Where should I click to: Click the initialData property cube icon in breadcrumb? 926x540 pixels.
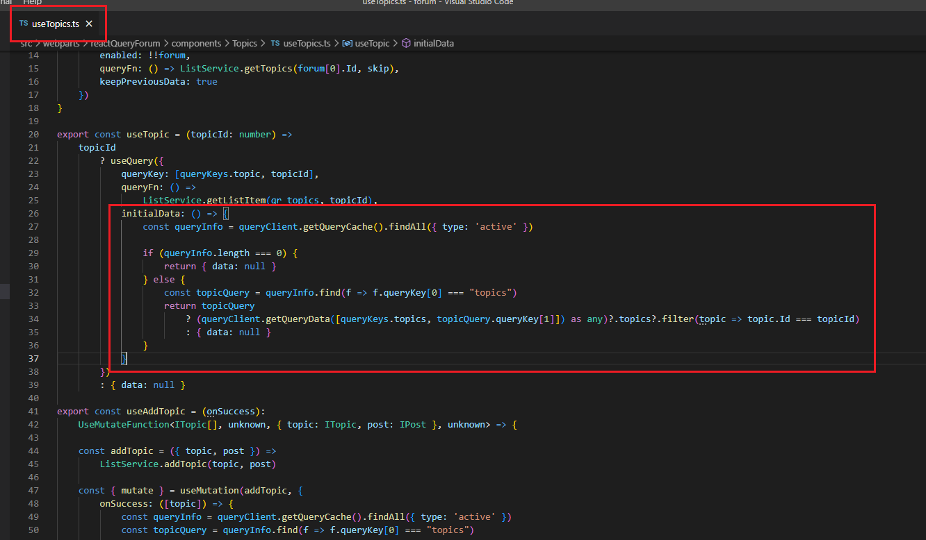point(406,43)
